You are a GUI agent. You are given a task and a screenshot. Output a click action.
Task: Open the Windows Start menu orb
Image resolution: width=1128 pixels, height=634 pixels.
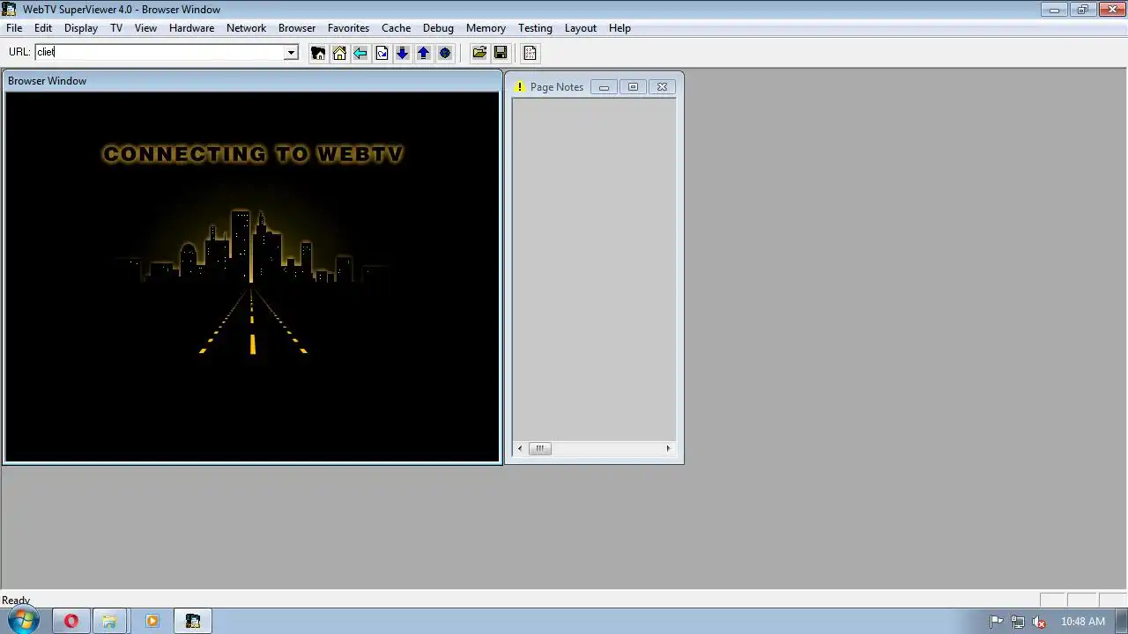pyautogui.click(x=23, y=621)
